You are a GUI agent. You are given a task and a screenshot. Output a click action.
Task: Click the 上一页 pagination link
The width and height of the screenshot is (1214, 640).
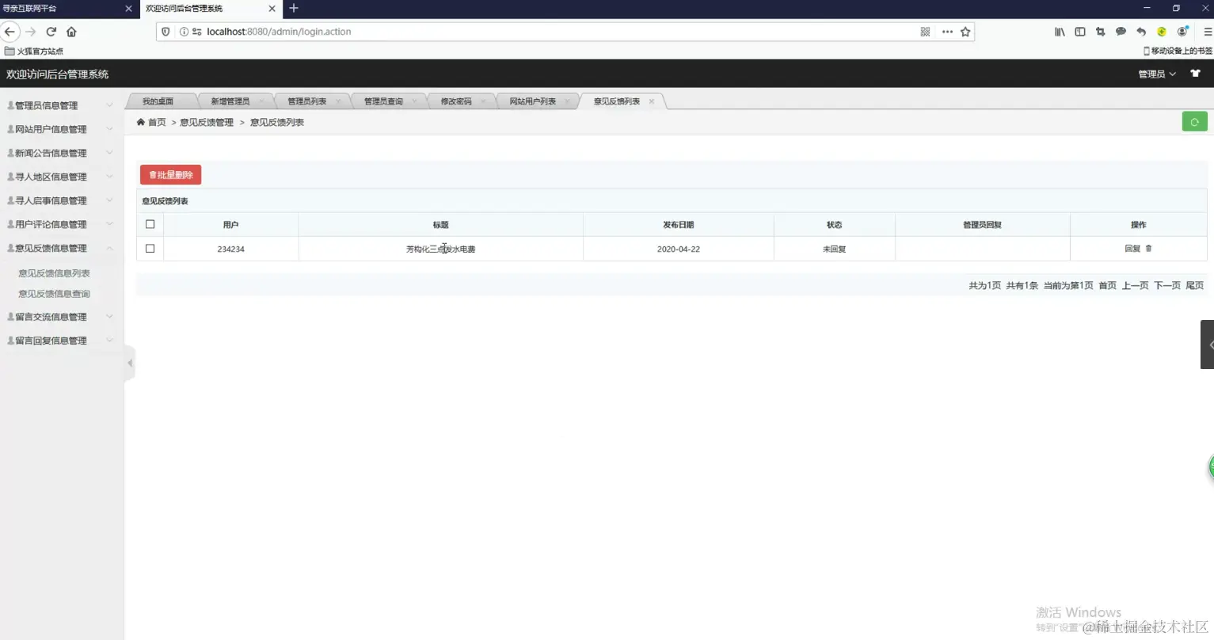pyautogui.click(x=1135, y=285)
